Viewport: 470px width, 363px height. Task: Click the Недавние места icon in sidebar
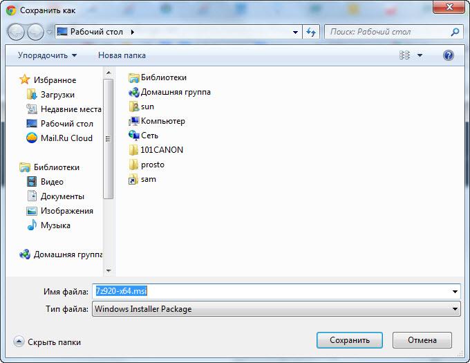click(x=32, y=109)
